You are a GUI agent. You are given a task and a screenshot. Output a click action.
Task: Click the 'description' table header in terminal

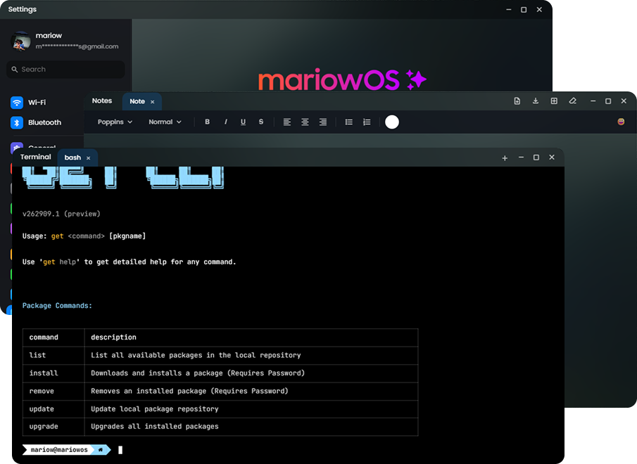coord(114,337)
